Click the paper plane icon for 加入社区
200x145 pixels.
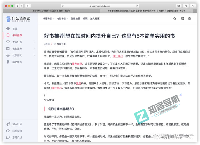[8, 124]
